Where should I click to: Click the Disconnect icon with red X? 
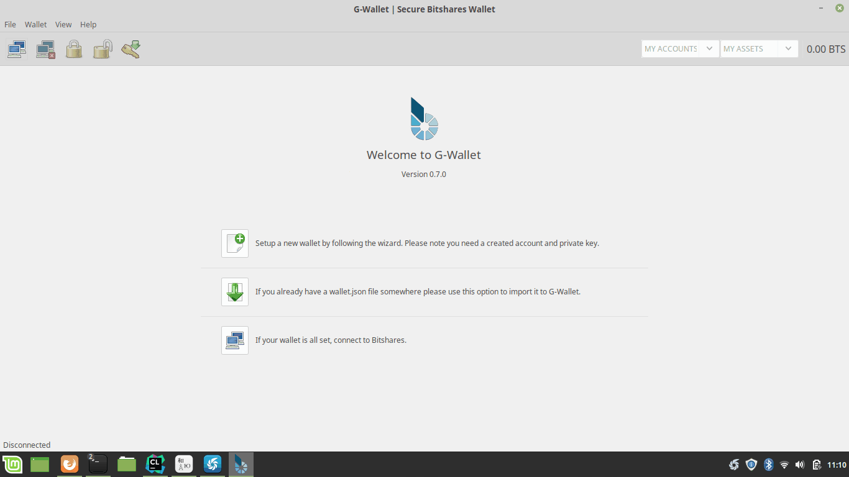pos(45,49)
